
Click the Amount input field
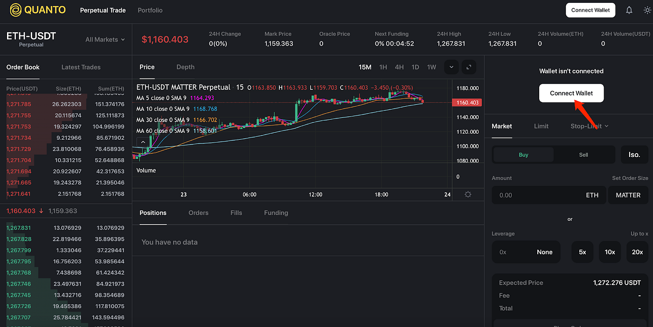point(549,195)
